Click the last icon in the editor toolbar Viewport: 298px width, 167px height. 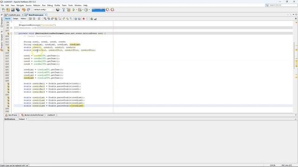coord(95,19)
